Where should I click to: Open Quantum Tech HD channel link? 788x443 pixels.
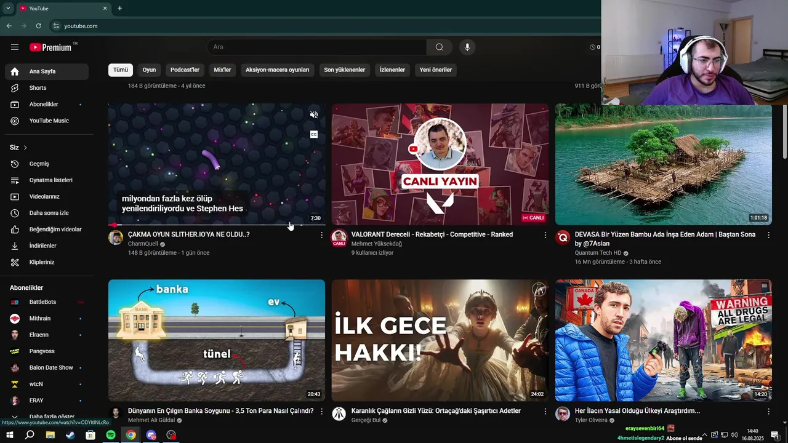coord(598,253)
